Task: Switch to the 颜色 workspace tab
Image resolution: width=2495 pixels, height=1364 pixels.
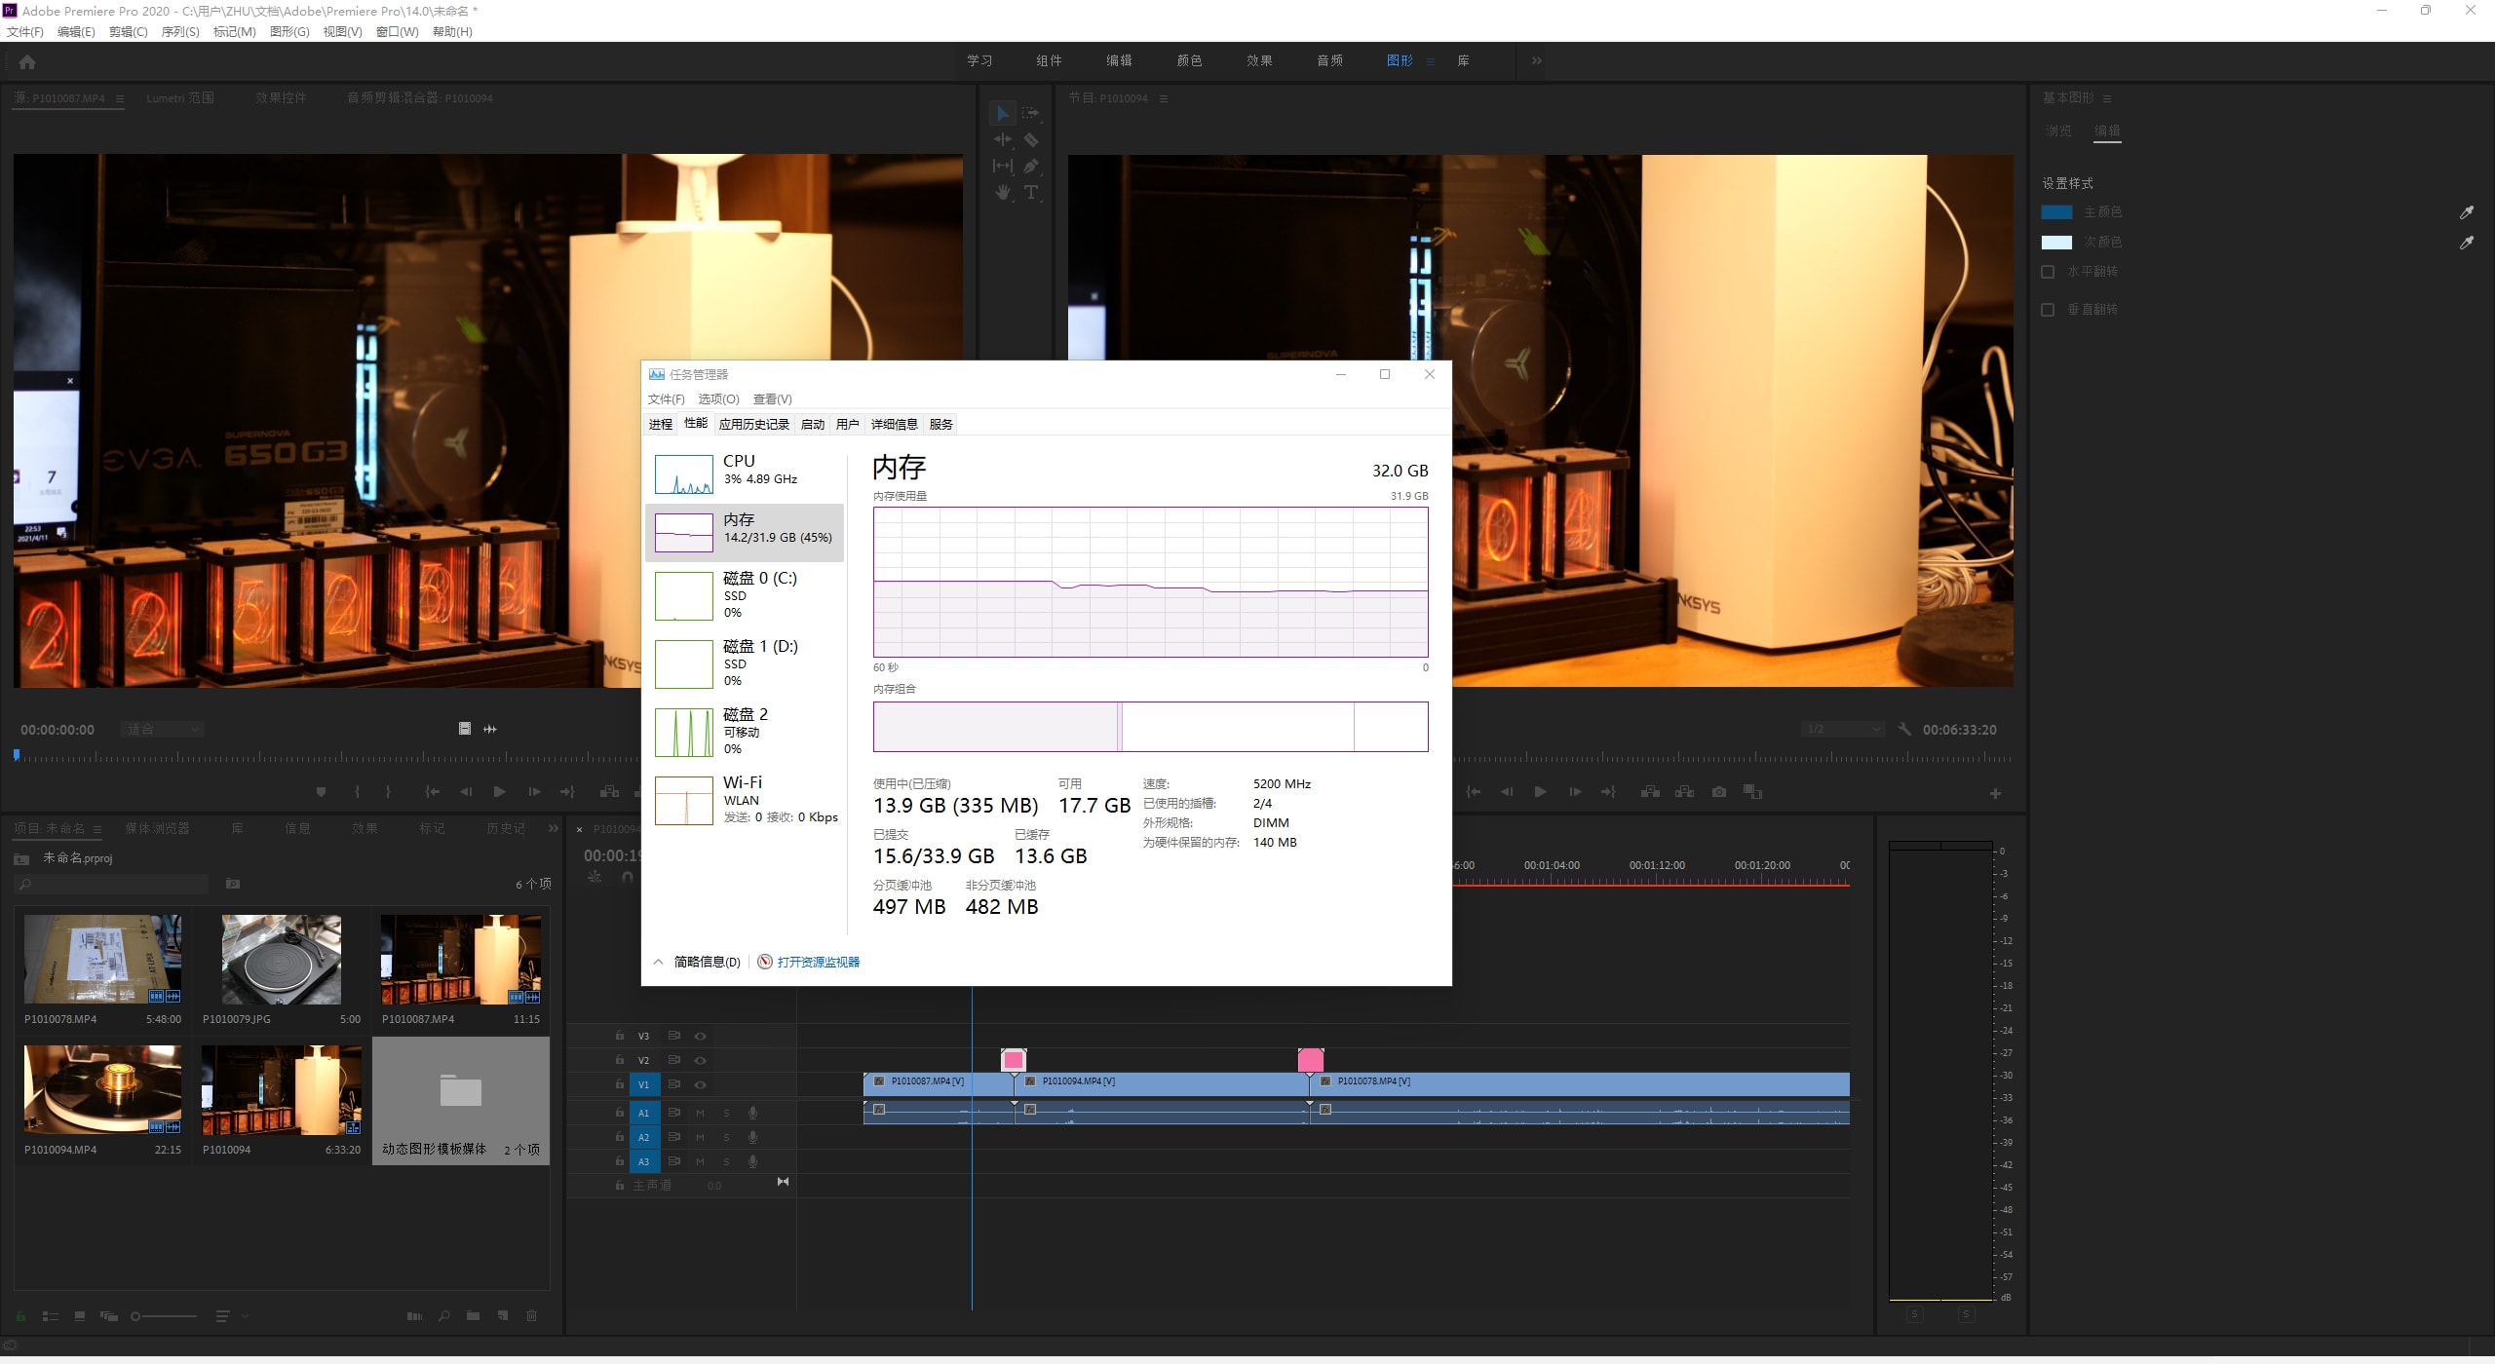Action: 1189,60
